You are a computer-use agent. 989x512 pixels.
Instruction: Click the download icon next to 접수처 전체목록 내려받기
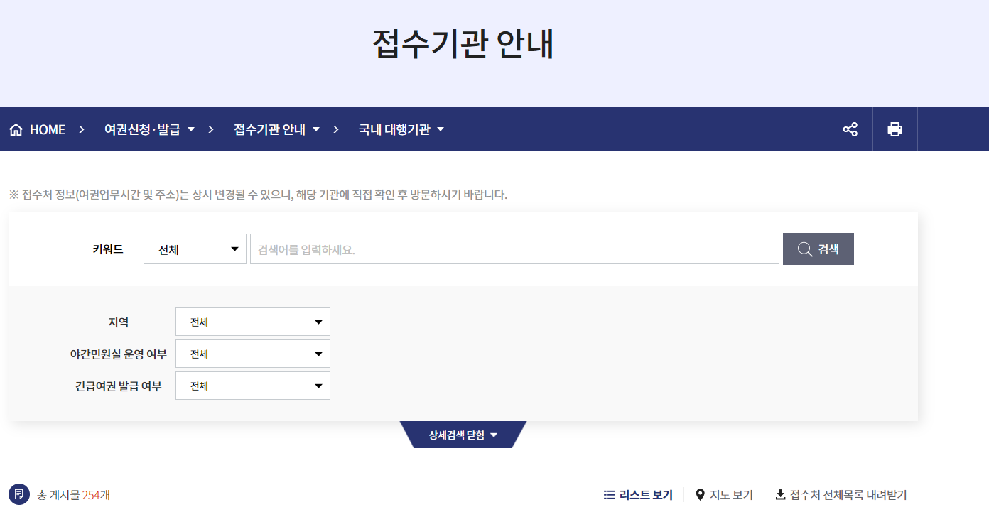(x=780, y=494)
